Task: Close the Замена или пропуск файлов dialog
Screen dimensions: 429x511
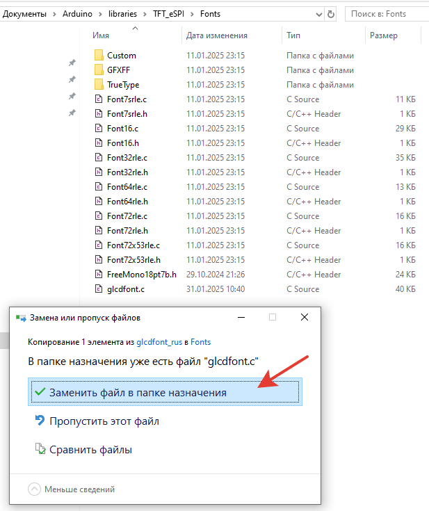Action: pyautogui.click(x=305, y=317)
